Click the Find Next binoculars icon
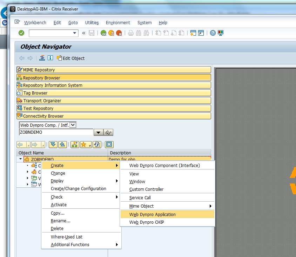 (x=146, y=33)
